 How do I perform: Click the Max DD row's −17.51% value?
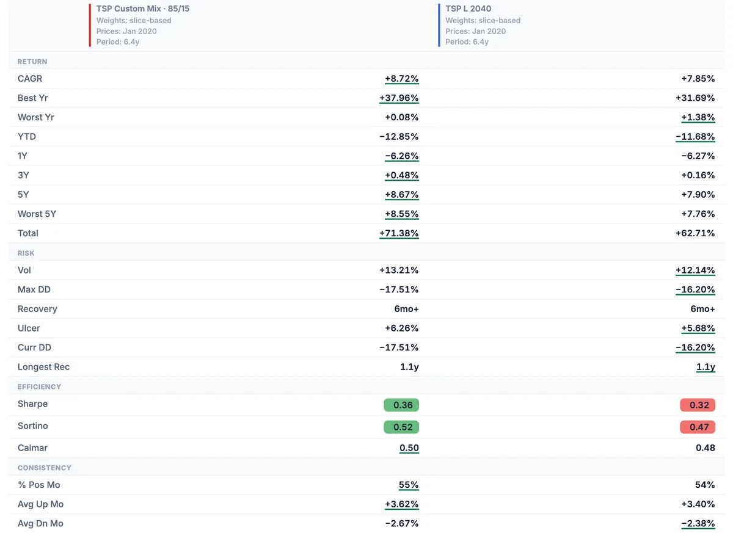[399, 289]
